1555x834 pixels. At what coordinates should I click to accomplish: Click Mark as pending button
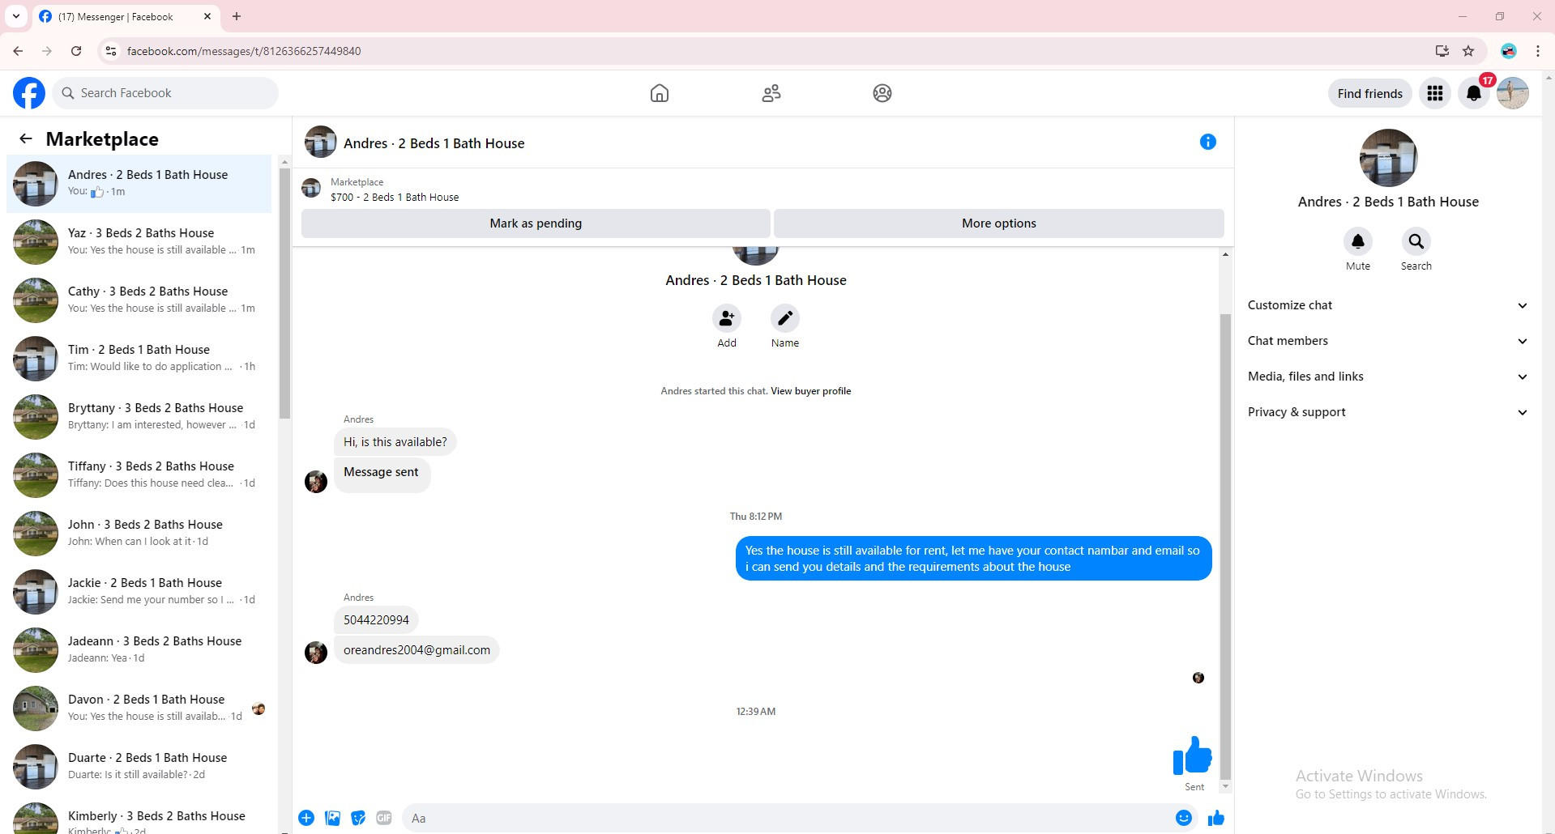click(x=536, y=223)
